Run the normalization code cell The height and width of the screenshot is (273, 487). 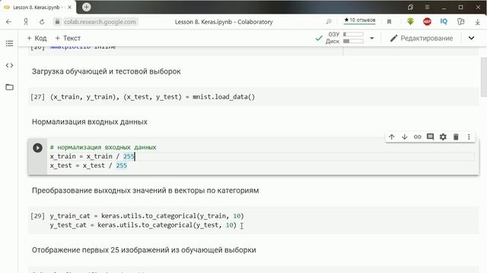tap(37, 148)
